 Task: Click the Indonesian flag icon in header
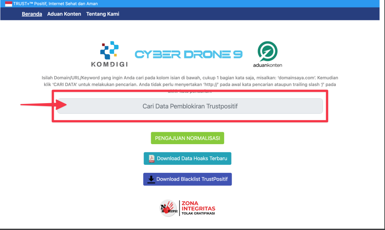[x=8, y=4]
